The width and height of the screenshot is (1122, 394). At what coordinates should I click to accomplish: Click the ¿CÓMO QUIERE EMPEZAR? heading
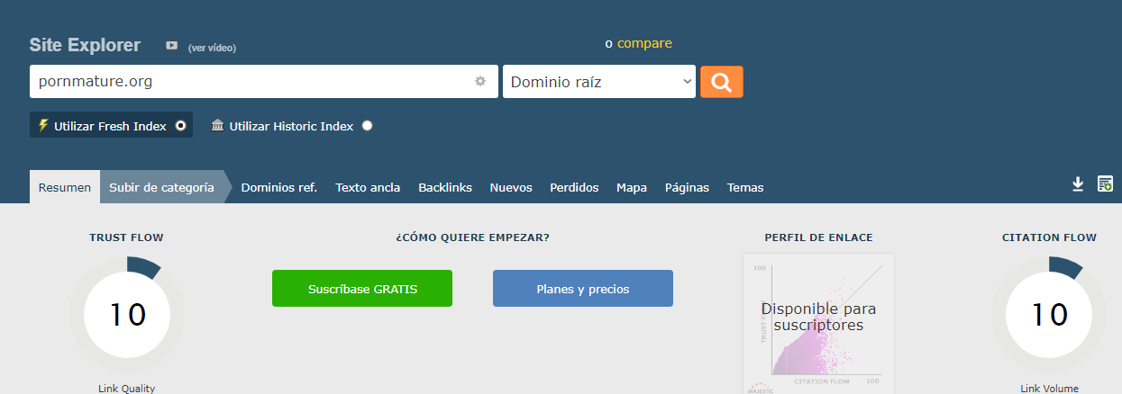pos(472,237)
